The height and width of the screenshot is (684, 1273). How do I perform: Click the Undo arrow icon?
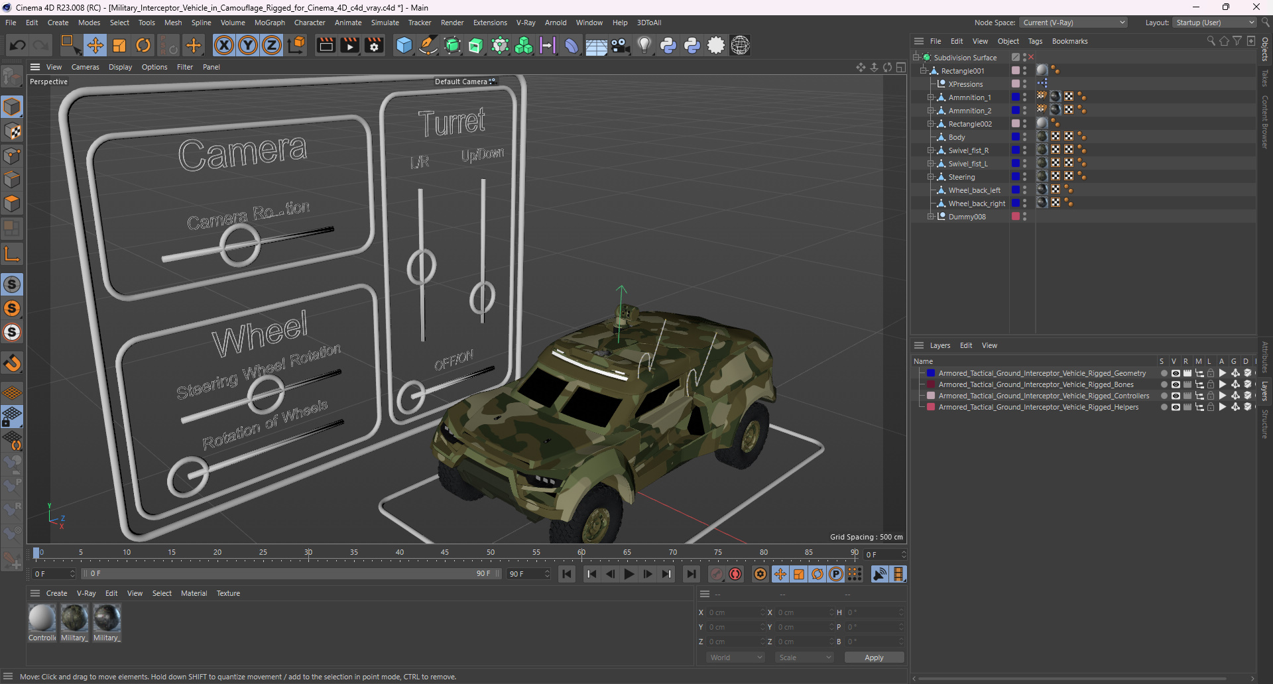coord(18,45)
